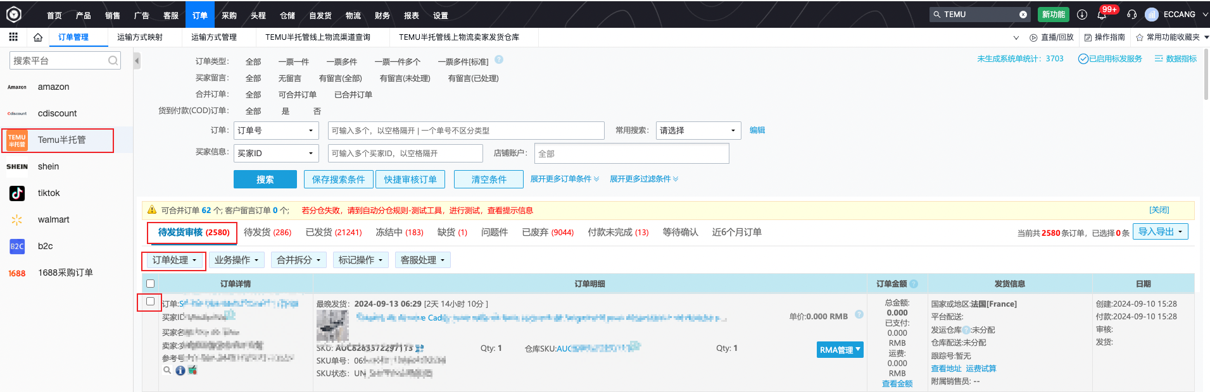This screenshot has width=1210, height=392.
Task: Open the 订单号 dropdown
Action: click(x=276, y=130)
